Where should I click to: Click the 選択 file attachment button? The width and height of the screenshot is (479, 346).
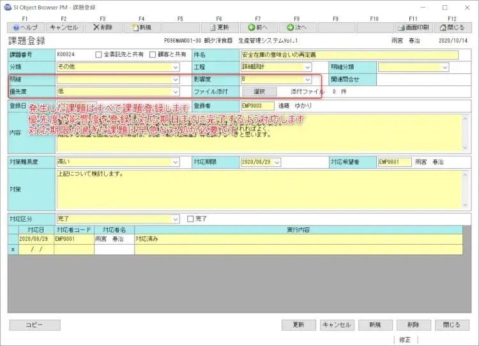tap(259, 92)
